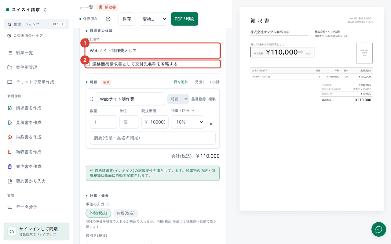Click the 数量 quantity field

pyautogui.click(x=103, y=122)
